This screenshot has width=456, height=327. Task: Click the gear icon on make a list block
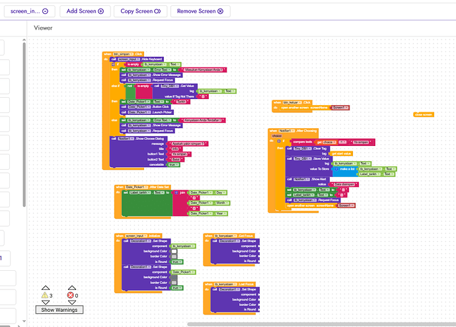pos(335,169)
